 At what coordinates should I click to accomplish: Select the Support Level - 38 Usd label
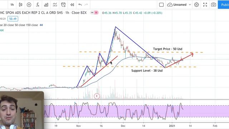[147, 71]
